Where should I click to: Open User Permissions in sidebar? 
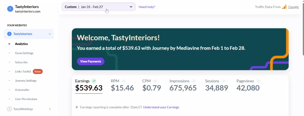pyautogui.click(x=26, y=99)
